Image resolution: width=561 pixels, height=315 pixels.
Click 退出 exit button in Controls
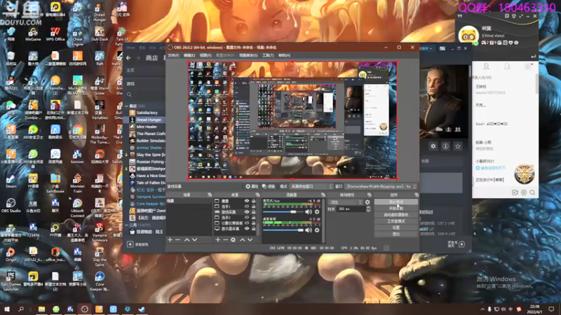click(x=396, y=234)
